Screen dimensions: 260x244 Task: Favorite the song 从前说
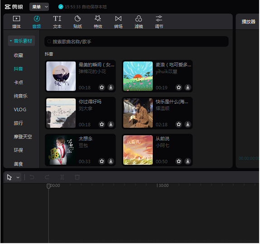tap(179, 161)
